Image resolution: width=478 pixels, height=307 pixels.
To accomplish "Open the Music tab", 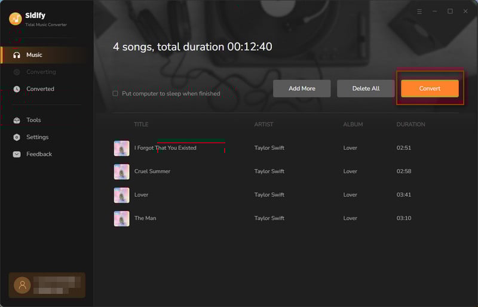I will (47, 55).
